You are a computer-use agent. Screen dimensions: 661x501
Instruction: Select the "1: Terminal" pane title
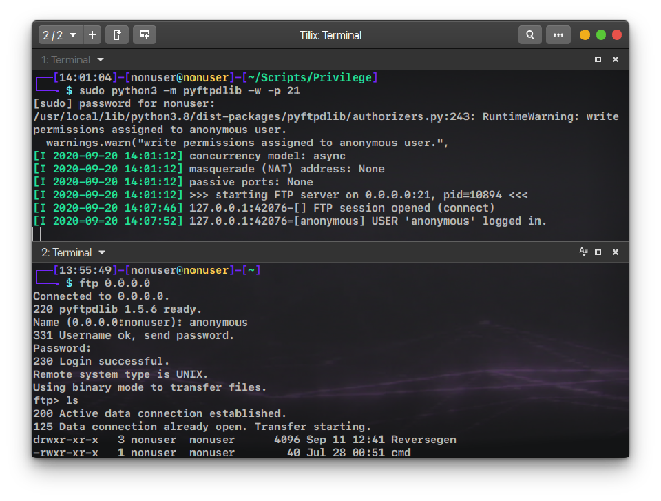(68, 59)
